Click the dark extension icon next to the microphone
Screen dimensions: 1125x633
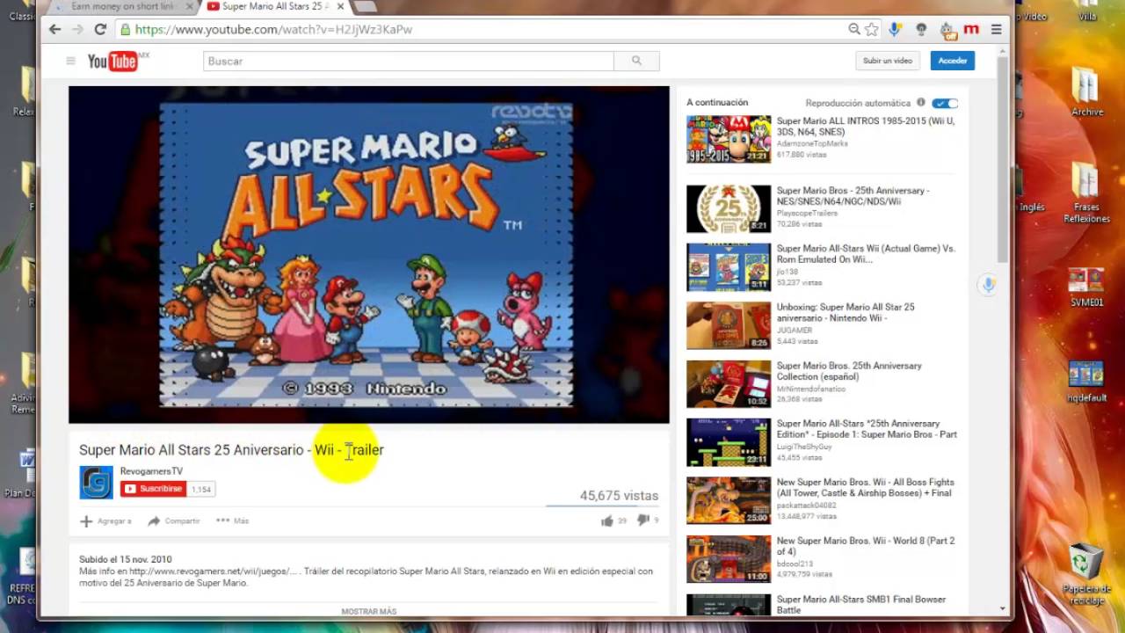[920, 29]
